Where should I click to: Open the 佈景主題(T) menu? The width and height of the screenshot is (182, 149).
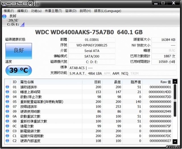point(53,11)
